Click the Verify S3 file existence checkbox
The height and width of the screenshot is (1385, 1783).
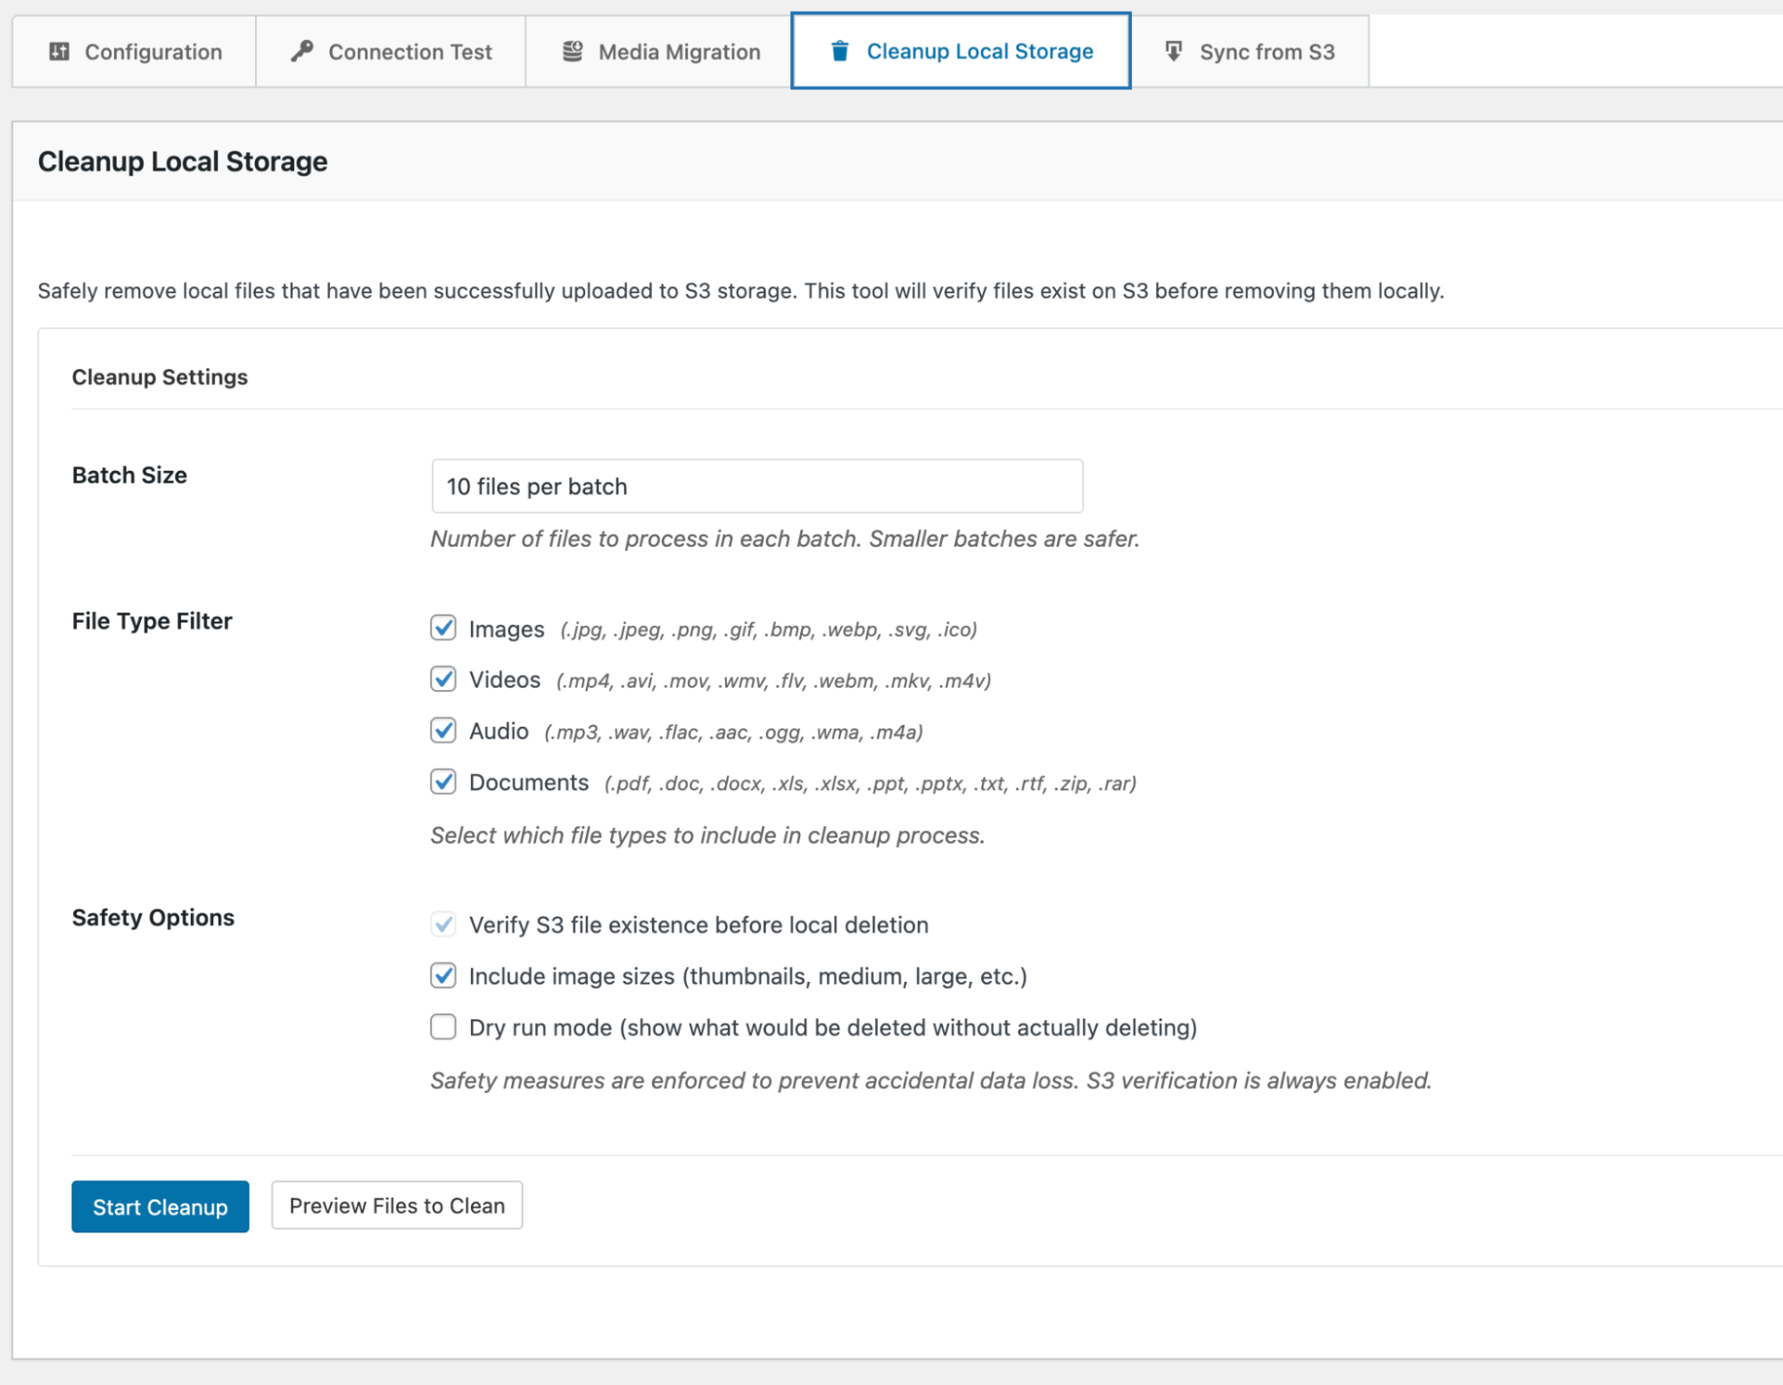[x=443, y=925]
